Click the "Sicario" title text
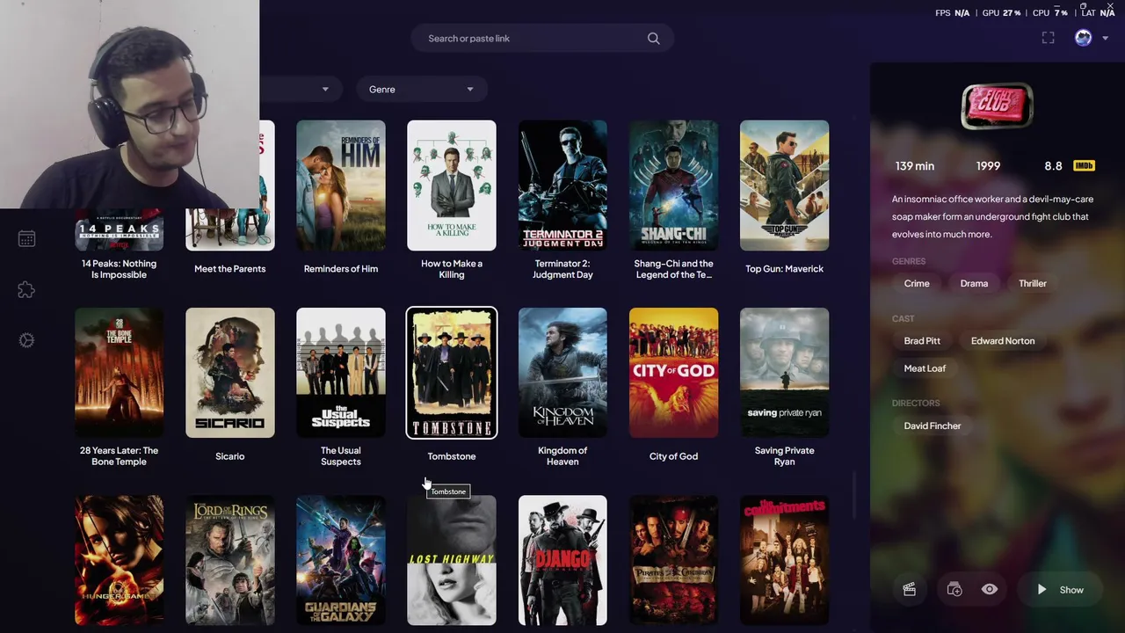The image size is (1125, 633). coord(230,456)
